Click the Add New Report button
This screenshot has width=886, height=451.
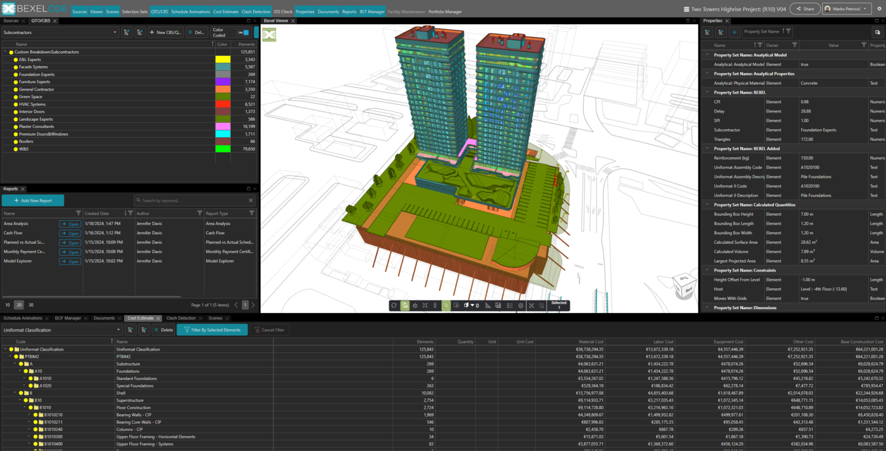[x=33, y=200]
